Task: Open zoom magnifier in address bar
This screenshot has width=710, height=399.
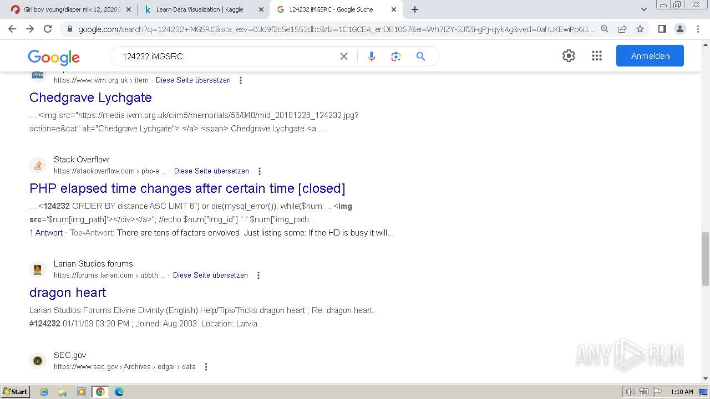Action: (605, 29)
